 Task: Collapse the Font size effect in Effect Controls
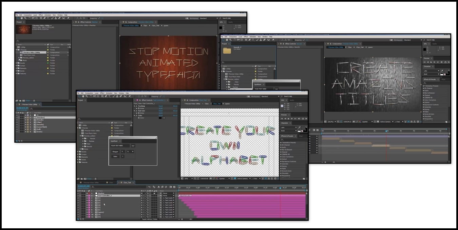(x=134, y=111)
